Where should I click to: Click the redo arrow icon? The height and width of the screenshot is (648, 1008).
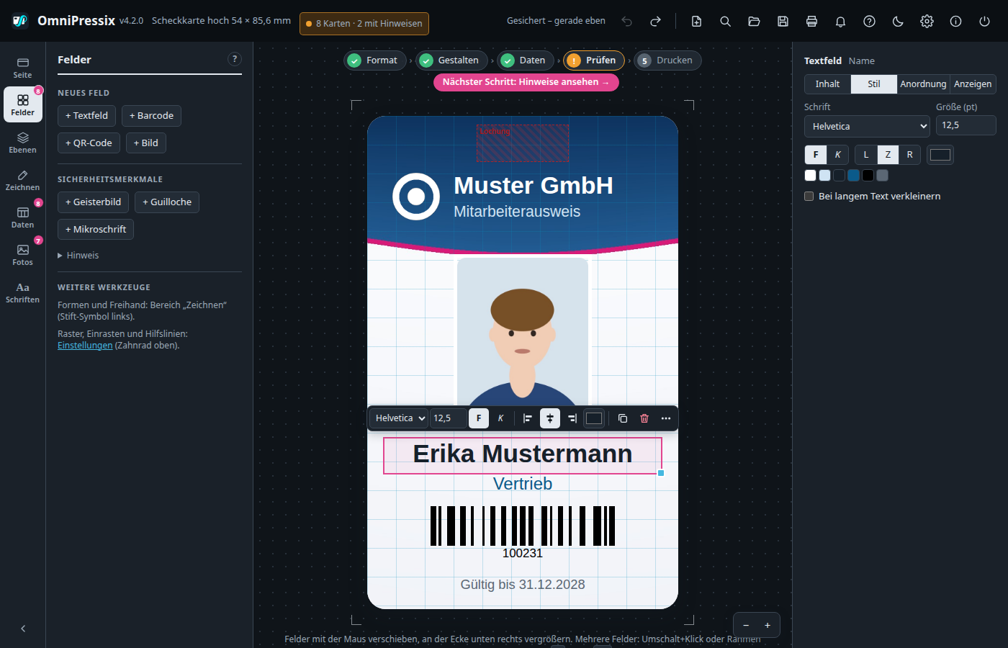[x=655, y=22]
